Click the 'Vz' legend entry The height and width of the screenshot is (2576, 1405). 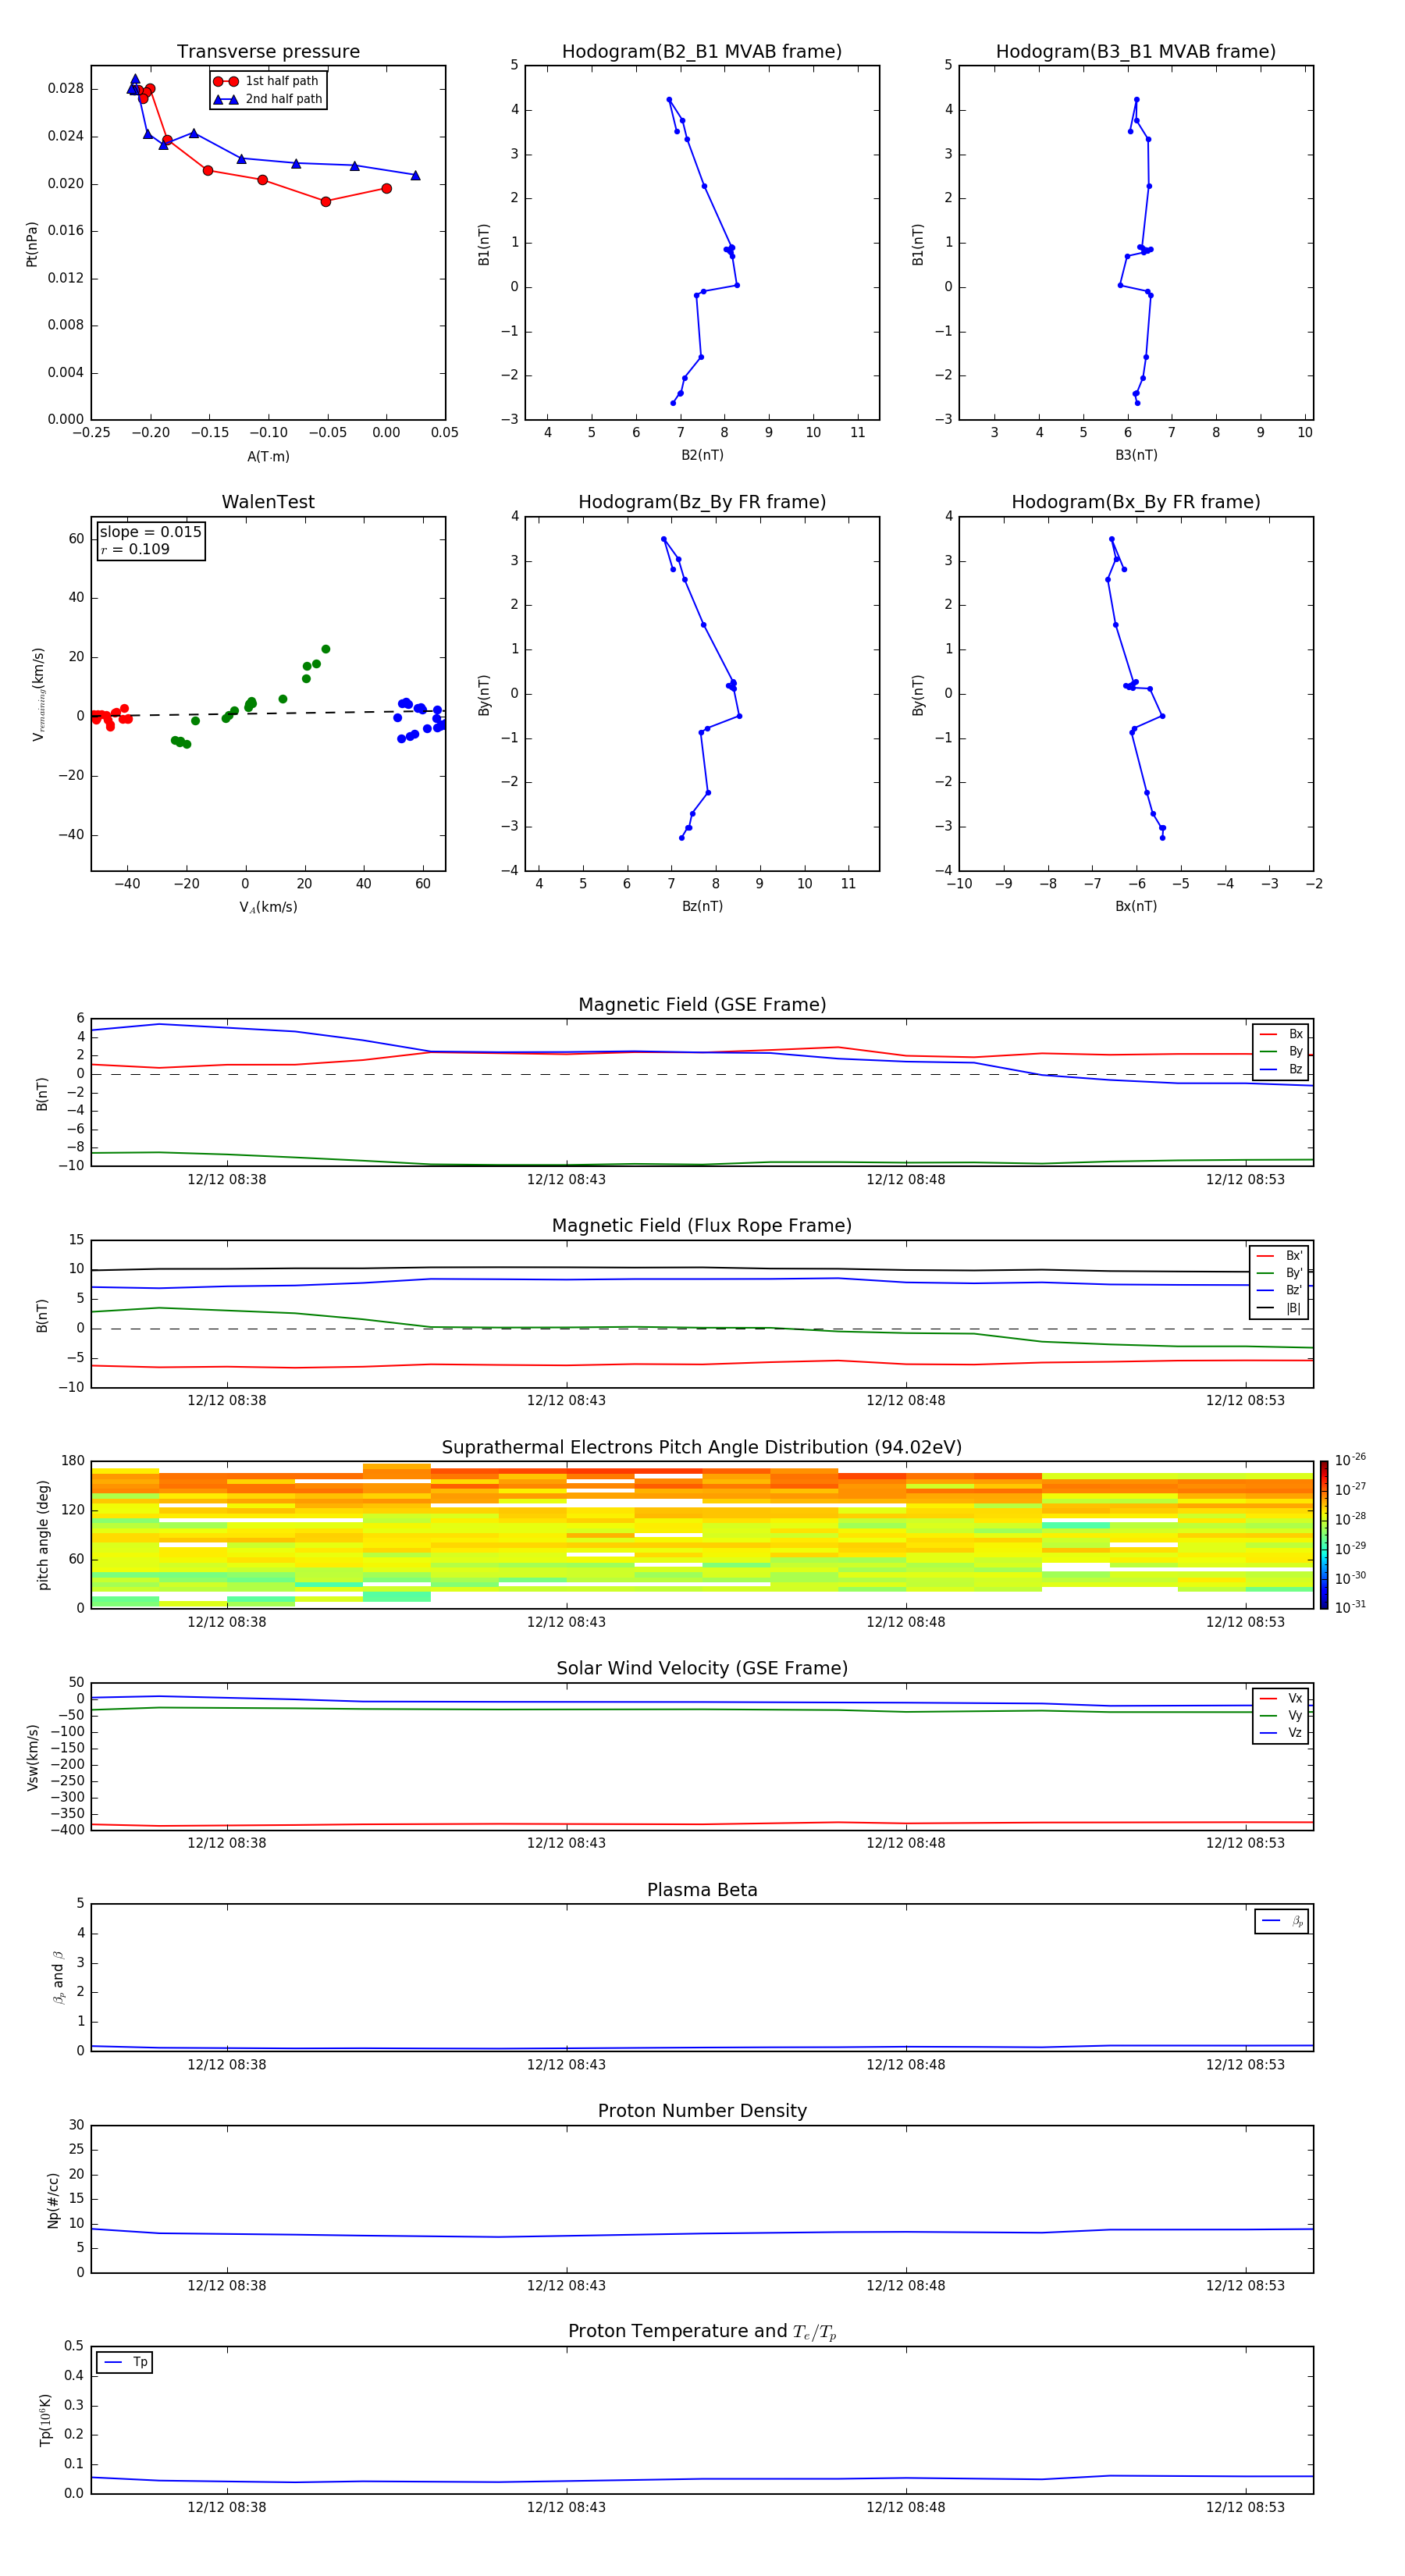tap(1281, 1733)
